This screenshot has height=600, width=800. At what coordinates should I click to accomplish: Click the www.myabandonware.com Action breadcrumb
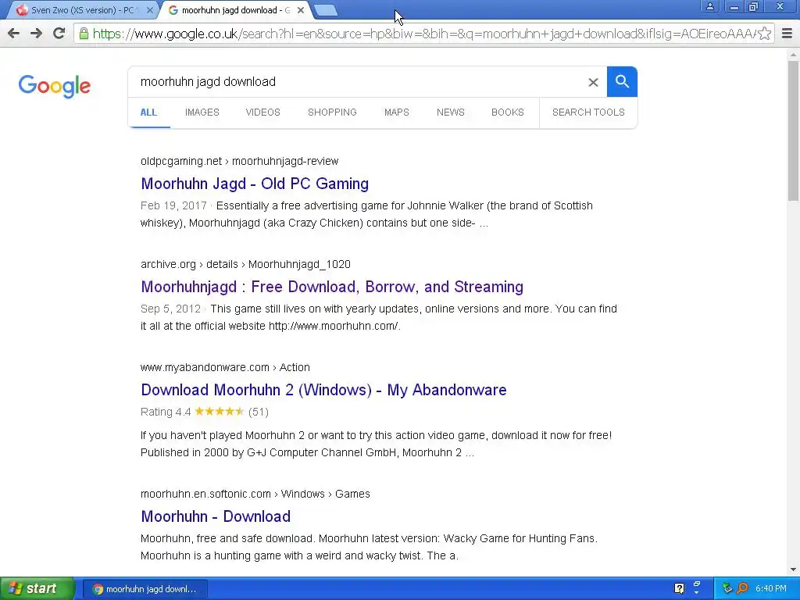tap(225, 367)
